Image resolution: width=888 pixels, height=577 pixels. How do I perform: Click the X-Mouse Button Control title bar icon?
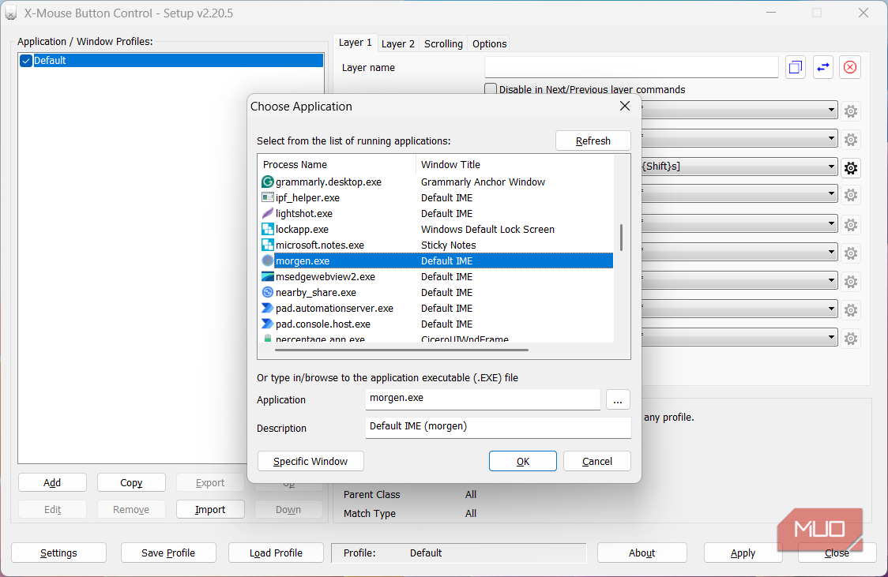click(11, 13)
